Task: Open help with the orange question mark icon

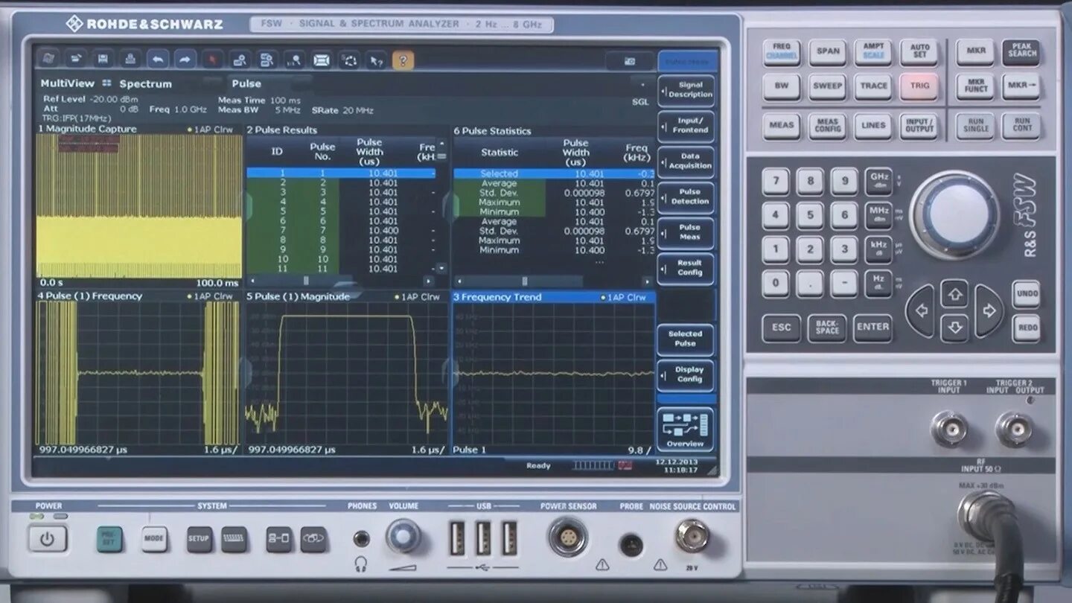Action: coord(403,60)
